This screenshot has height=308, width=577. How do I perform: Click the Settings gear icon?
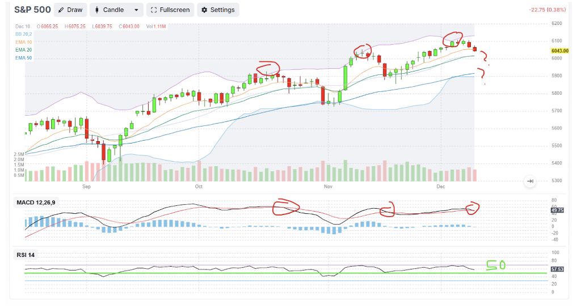pos(204,10)
